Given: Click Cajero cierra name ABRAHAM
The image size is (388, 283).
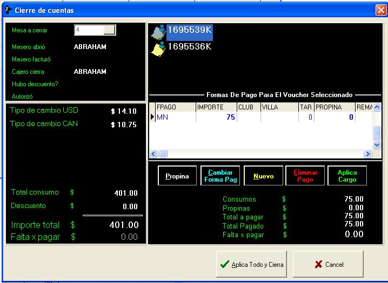Looking at the screenshot, I should pyautogui.click(x=90, y=72).
